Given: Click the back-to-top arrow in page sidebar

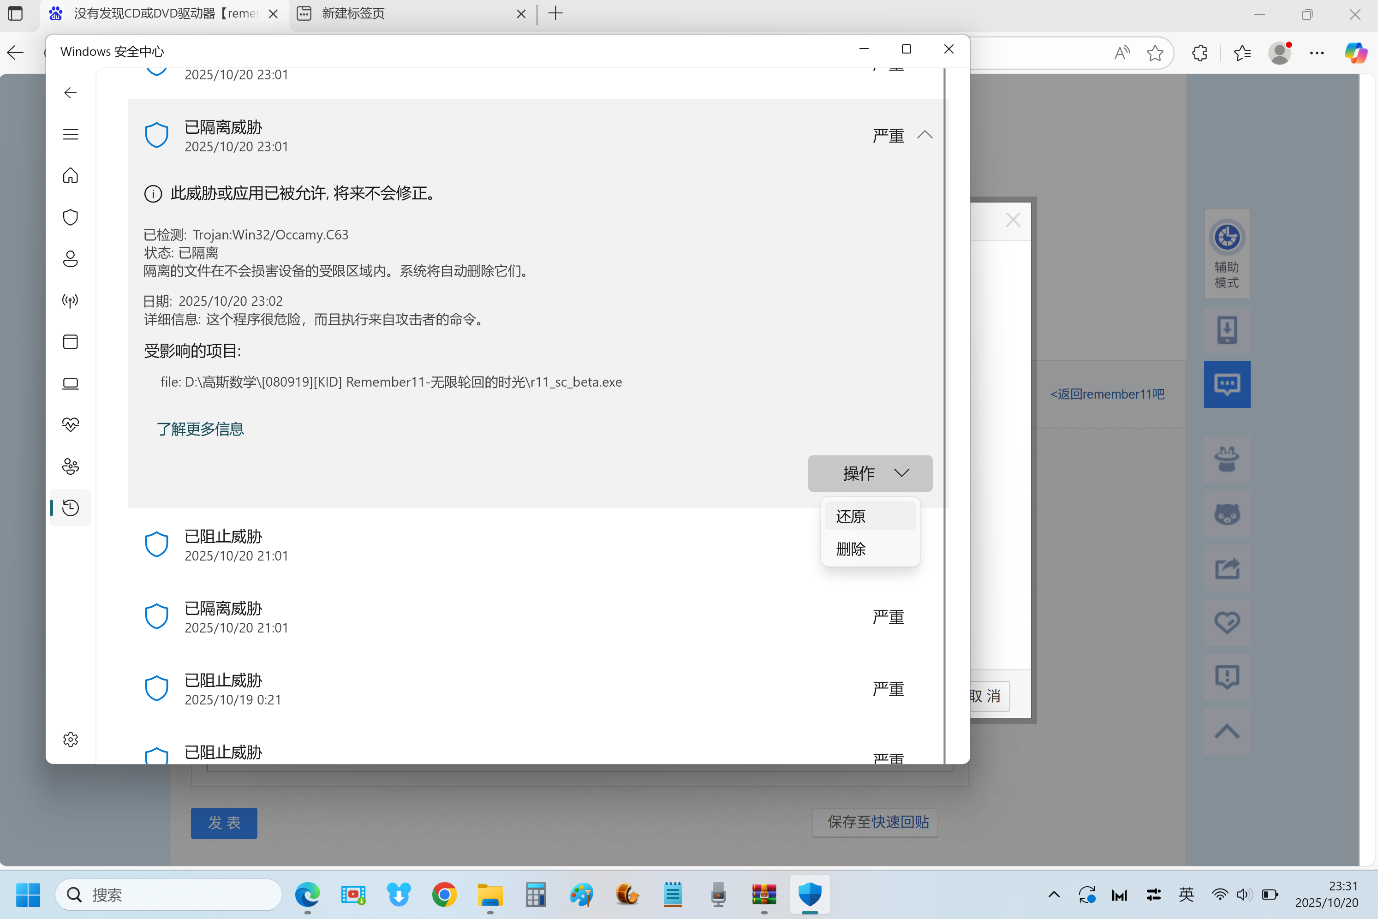Looking at the screenshot, I should [x=1227, y=731].
